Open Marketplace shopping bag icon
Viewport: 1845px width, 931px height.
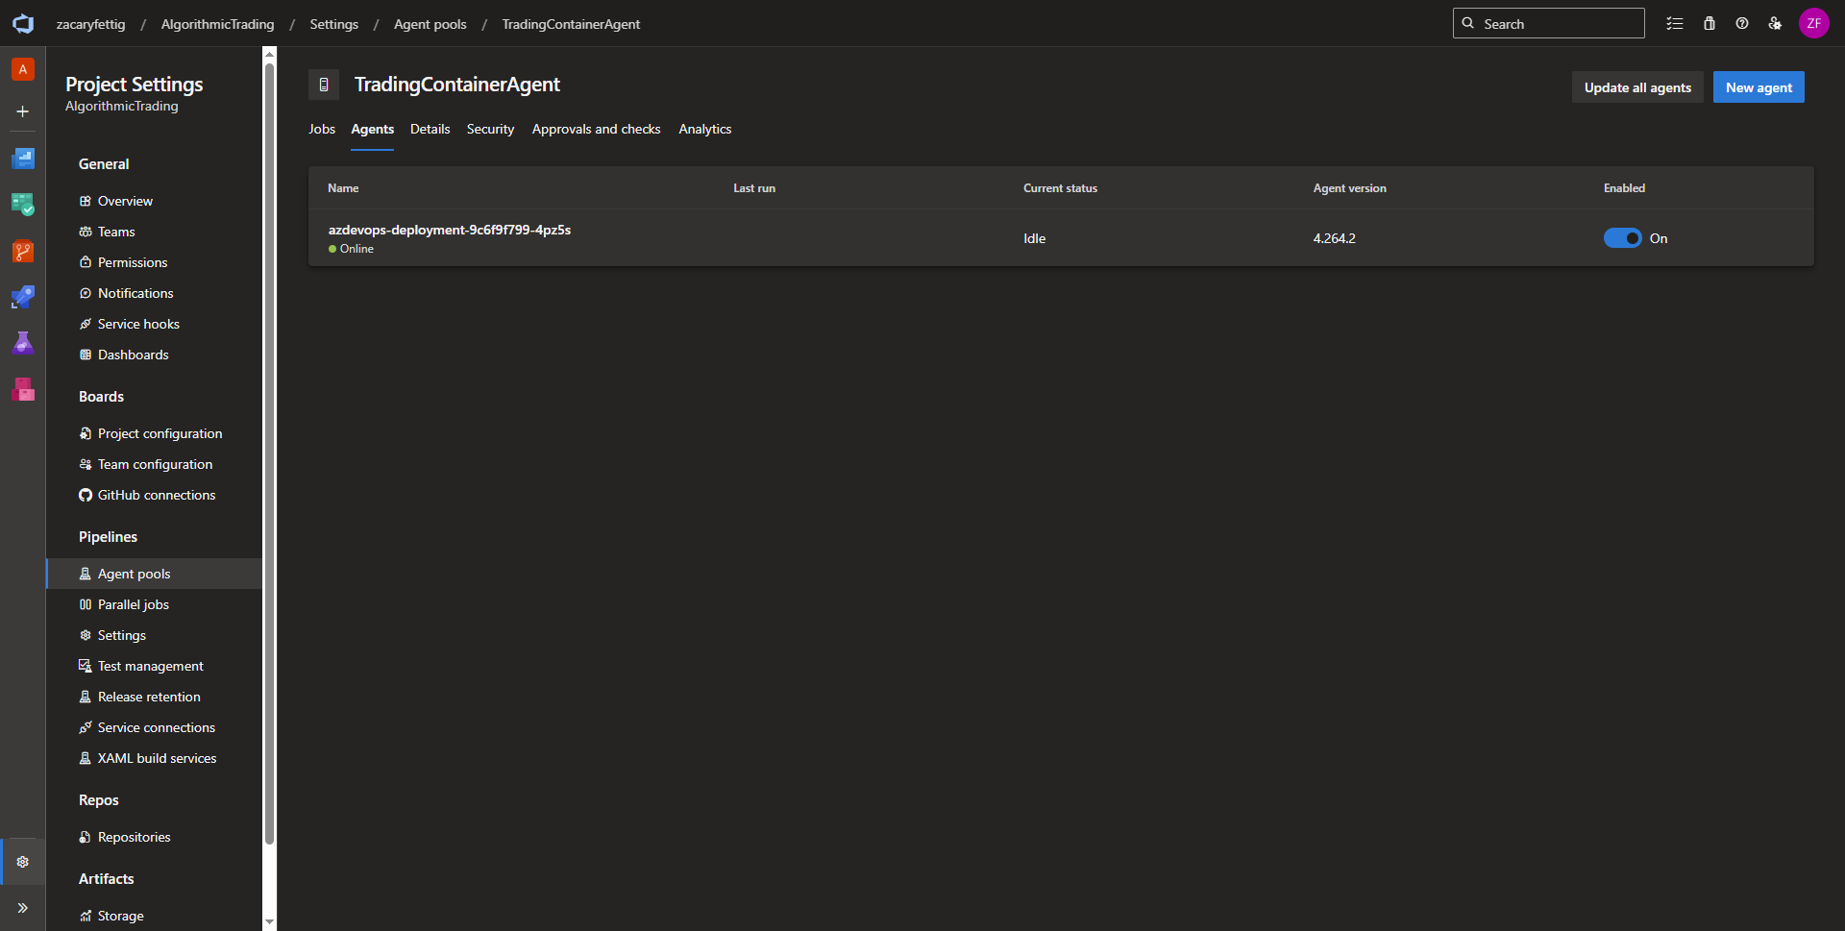point(1709,24)
